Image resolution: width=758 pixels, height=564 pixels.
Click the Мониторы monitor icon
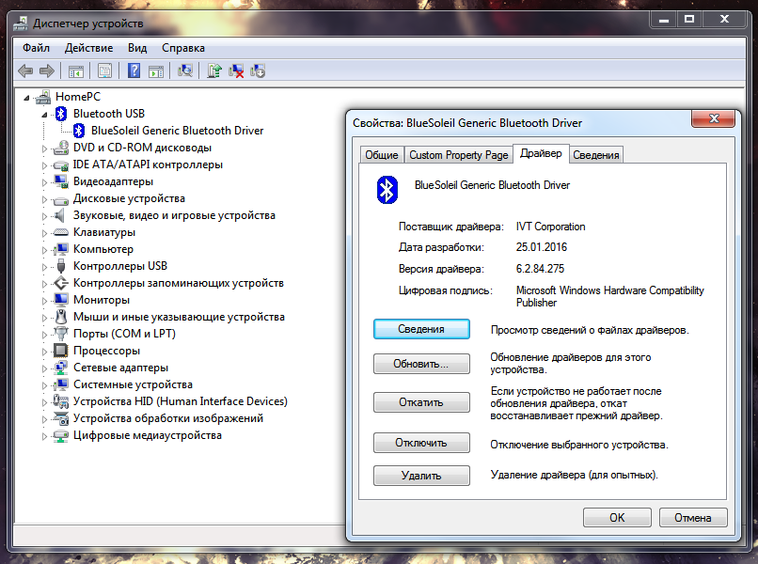(61, 300)
